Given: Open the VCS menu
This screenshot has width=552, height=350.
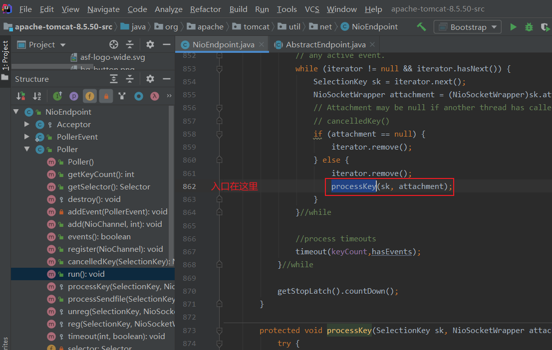Looking at the screenshot, I should tap(312, 9).
